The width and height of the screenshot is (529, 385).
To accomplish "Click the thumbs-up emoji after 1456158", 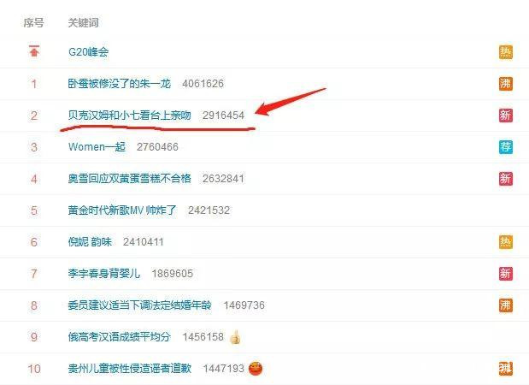I will 235,337.
